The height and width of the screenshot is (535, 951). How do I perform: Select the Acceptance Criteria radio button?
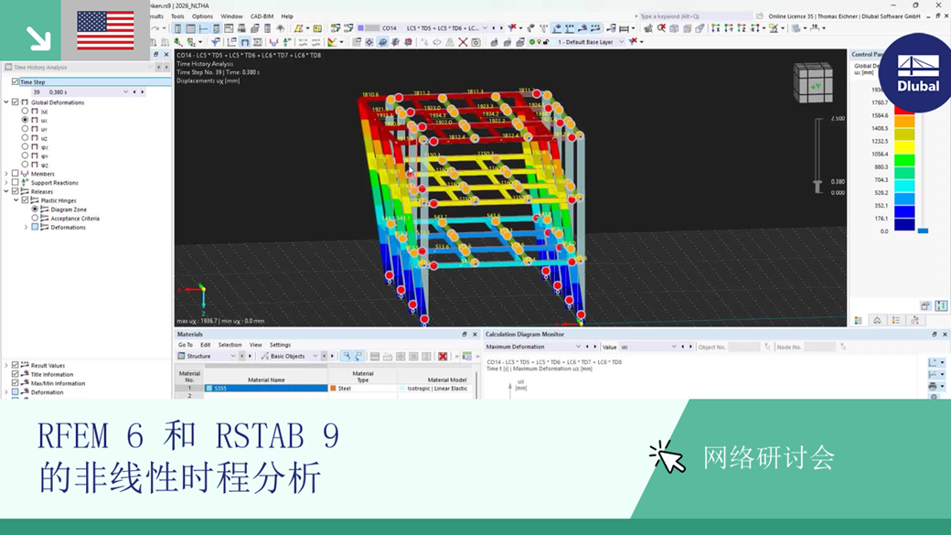35,218
